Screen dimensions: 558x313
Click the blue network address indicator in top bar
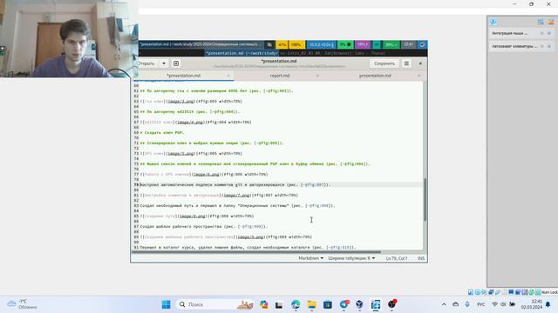321,44
